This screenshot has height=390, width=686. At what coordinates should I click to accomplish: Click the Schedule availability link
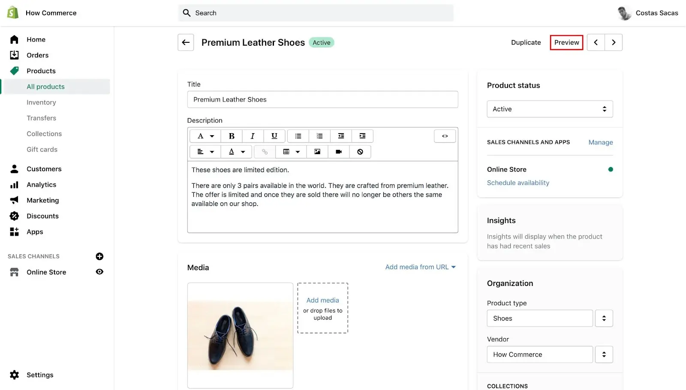point(518,183)
